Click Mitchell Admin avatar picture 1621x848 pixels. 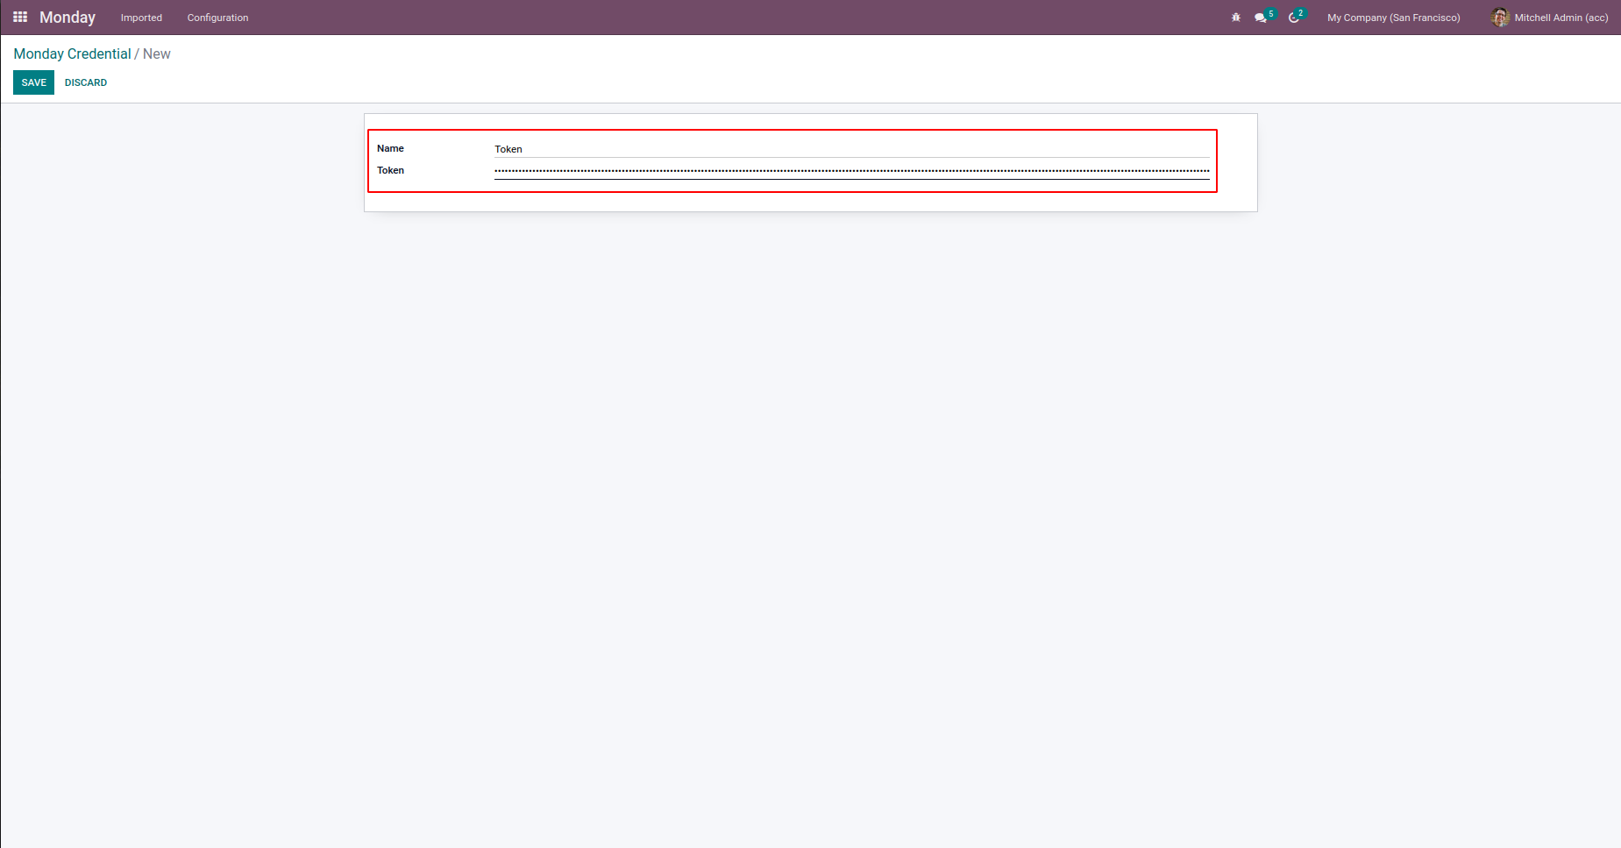1500,18
